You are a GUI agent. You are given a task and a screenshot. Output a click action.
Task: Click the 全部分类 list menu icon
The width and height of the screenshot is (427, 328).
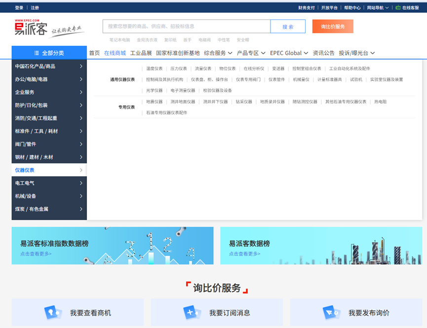[37, 53]
